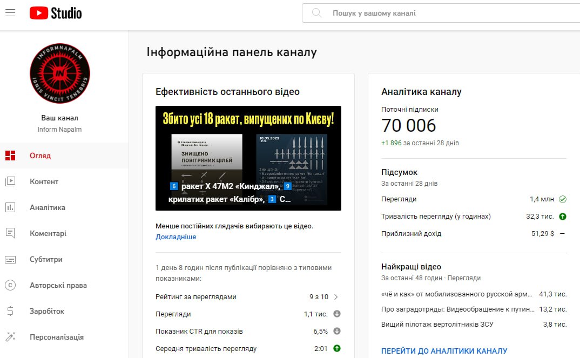Open the hamburger navigation menu
The image size is (580, 358).
(x=10, y=13)
